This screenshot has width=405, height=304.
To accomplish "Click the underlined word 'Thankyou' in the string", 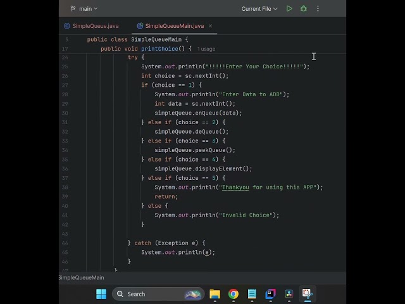I will click(x=235, y=187).
